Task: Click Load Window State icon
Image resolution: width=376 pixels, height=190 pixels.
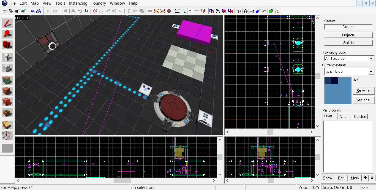Action: pyautogui.click(x=32, y=11)
